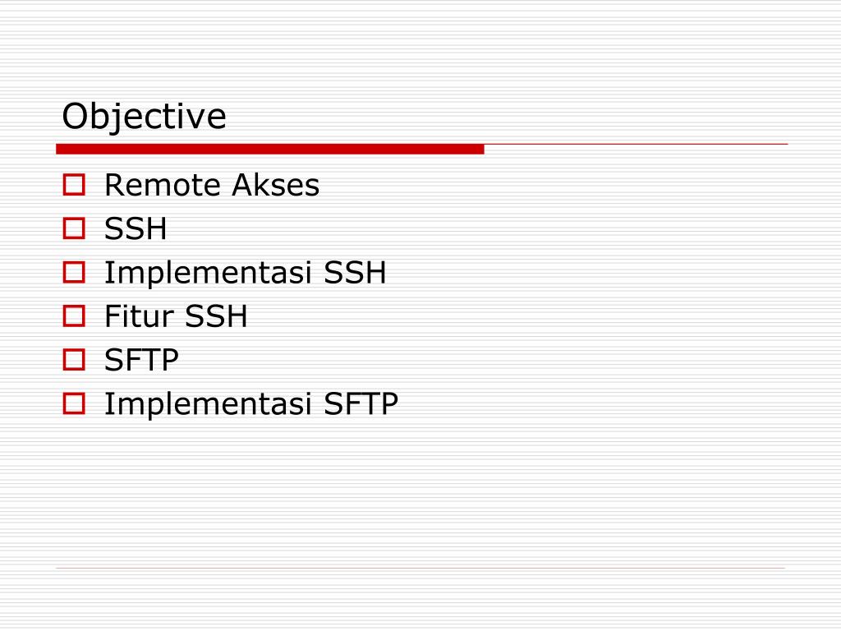This screenshot has width=841, height=631.
Task: Click the bullet next to Fitur SSH
Action: point(74,315)
